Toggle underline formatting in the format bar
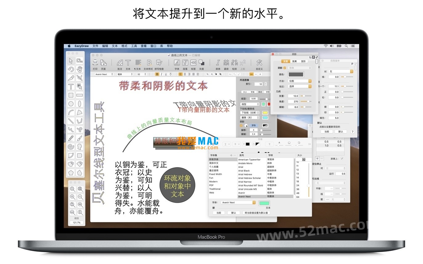 [x=166, y=74]
